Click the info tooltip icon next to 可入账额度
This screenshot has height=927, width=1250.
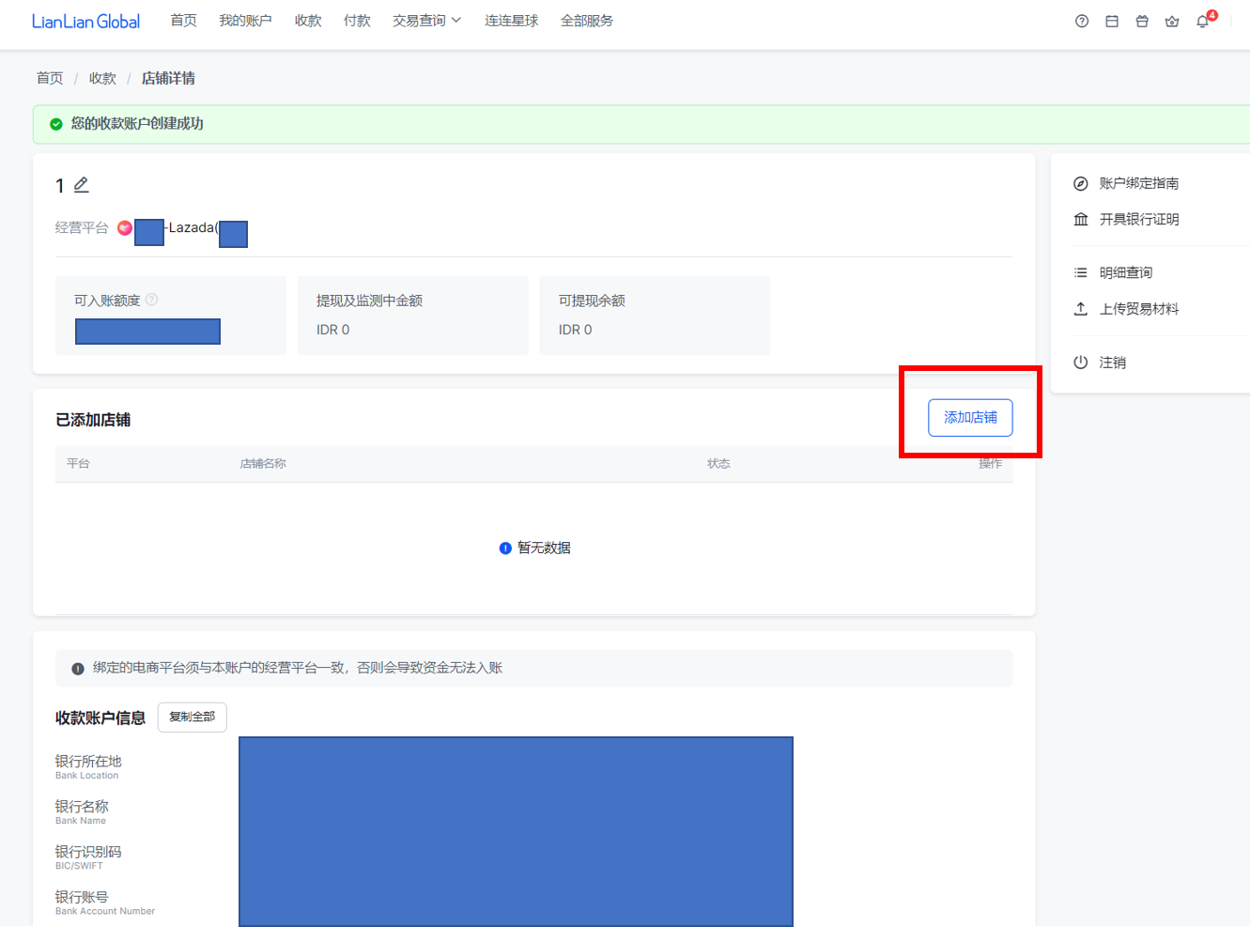(152, 300)
